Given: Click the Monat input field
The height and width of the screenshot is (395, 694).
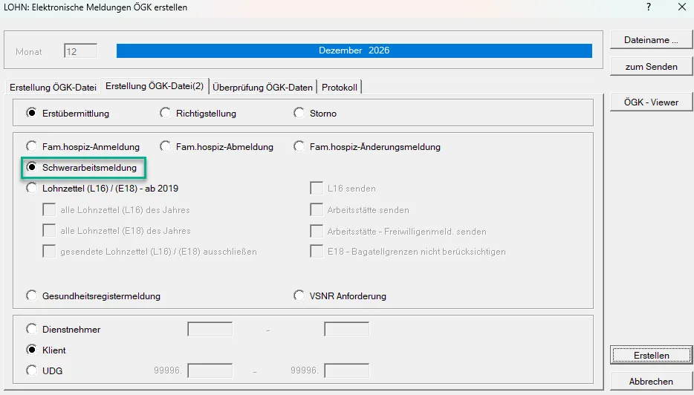Looking at the screenshot, I should click(80, 51).
